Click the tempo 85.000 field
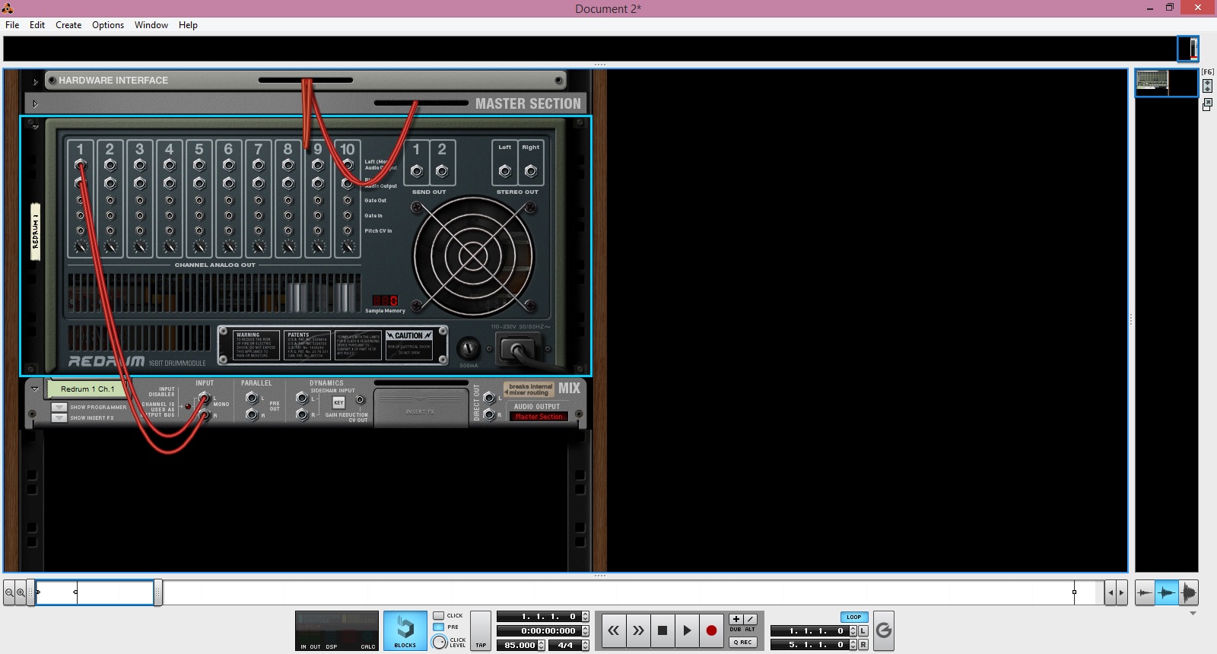The height and width of the screenshot is (654, 1217). click(x=516, y=645)
